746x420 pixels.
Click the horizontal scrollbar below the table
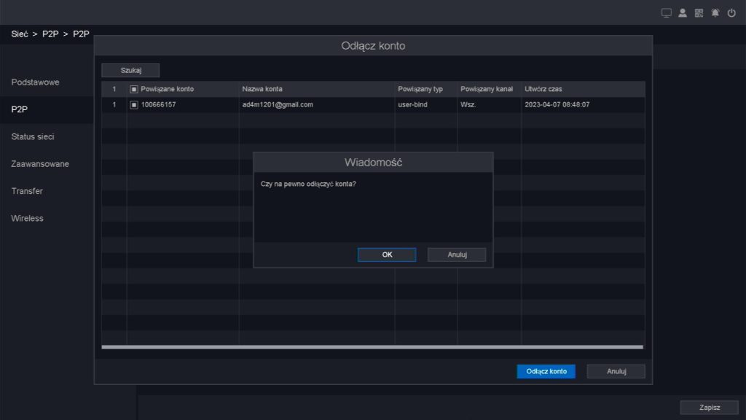point(372,347)
